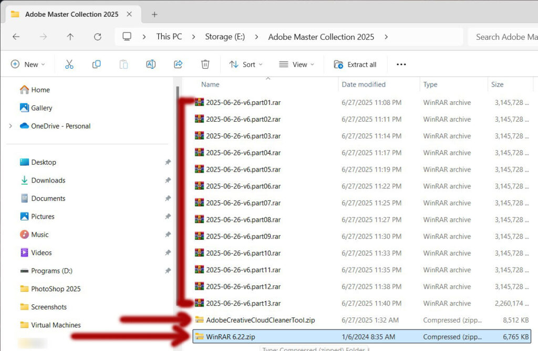Image resolution: width=538 pixels, height=351 pixels.
Task: Expand the OneDrive - Personal tree node
Action: 11,126
